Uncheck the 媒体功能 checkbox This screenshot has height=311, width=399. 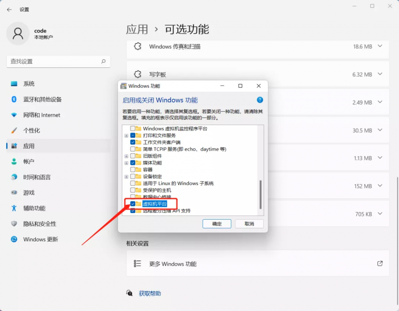coord(132,163)
